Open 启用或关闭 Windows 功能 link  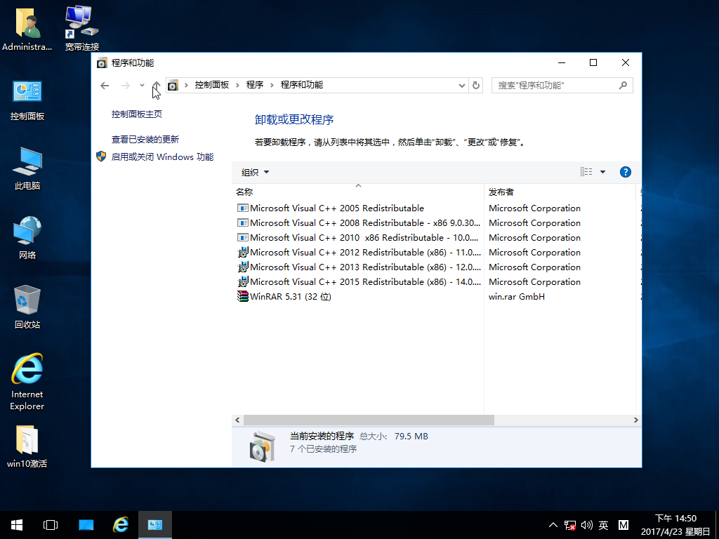point(162,157)
